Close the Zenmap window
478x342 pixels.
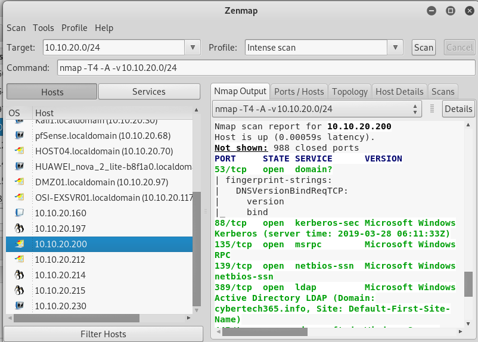click(x=470, y=11)
